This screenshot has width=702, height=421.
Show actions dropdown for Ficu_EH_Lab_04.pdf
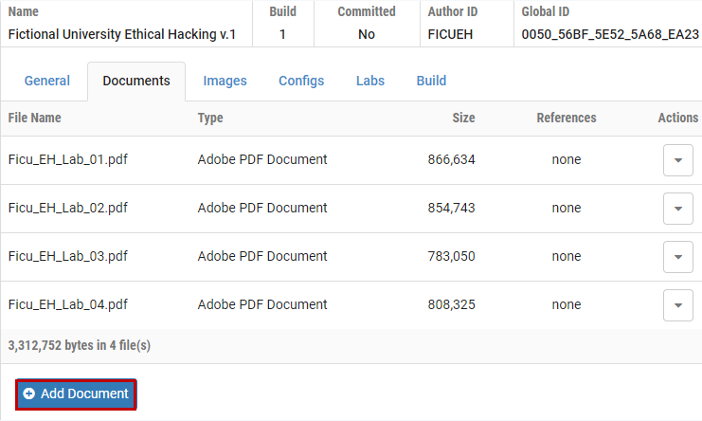(x=677, y=305)
